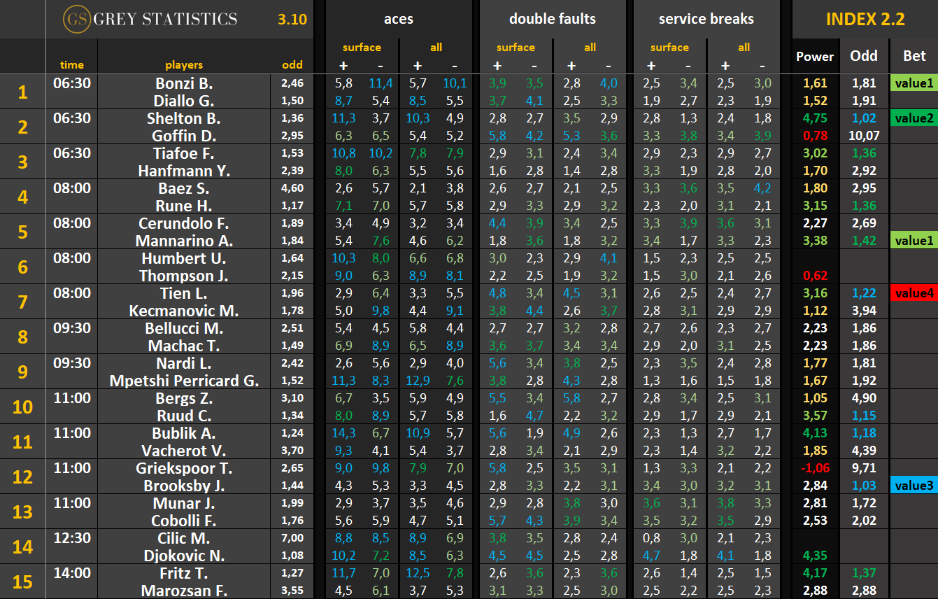The width and height of the screenshot is (938, 599).
Task: Click the GS Grey Statistics logo
Action: (x=150, y=19)
